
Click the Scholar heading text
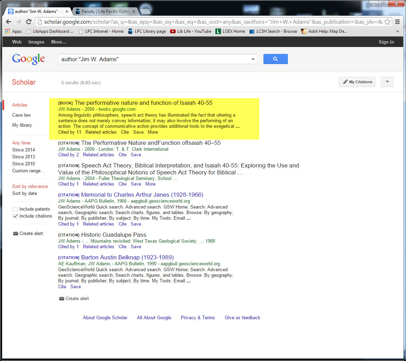point(24,82)
